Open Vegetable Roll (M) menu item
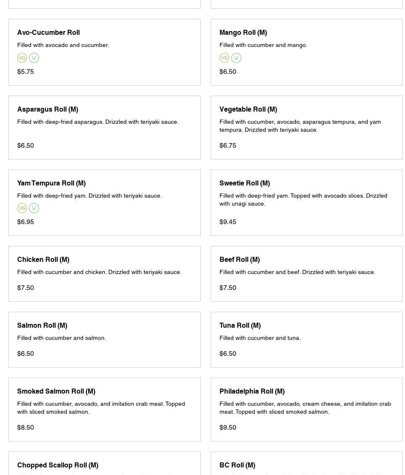 pyautogui.click(x=248, y=109)
